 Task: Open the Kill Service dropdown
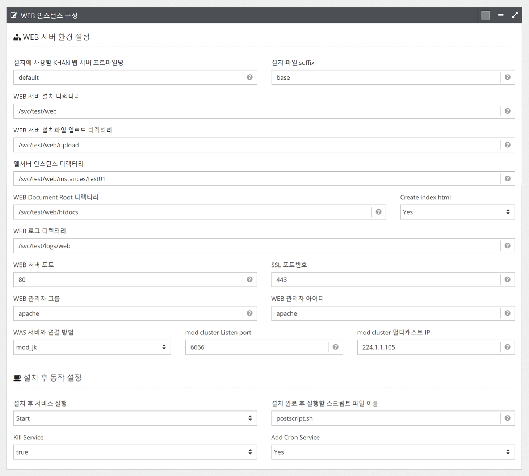click(135, 452)
